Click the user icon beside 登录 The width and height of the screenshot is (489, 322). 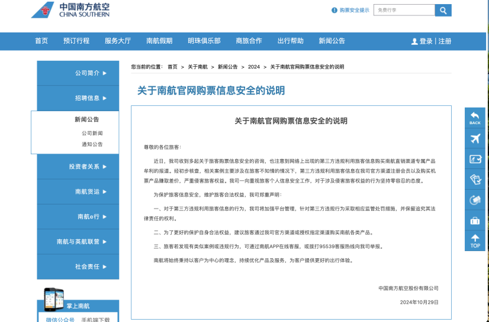pyautogui.click(x=414, y=41)
